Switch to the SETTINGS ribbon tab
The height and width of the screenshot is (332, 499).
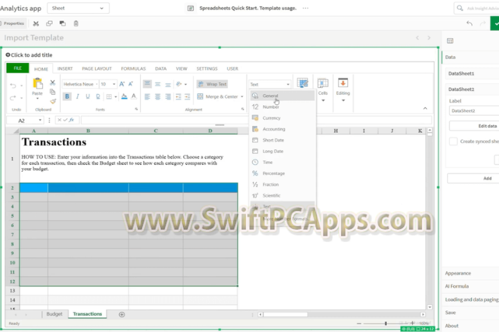click(207, 68)
